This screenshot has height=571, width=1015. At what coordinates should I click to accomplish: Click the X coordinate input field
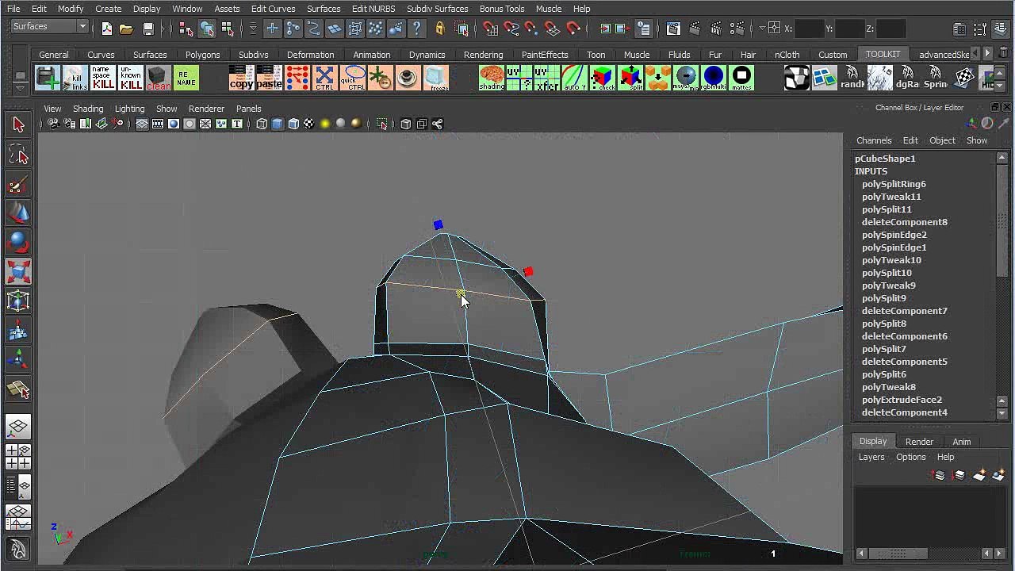point(809,29)
